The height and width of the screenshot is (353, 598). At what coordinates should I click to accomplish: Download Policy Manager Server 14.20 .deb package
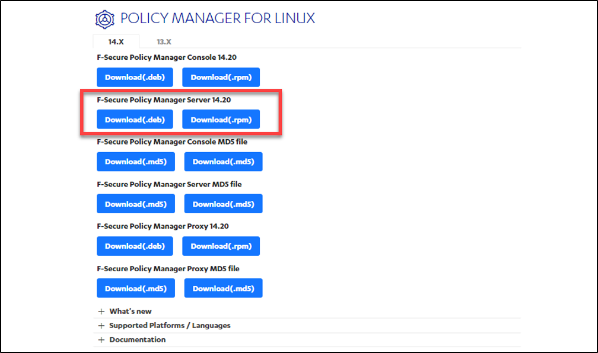click(135, 120)
